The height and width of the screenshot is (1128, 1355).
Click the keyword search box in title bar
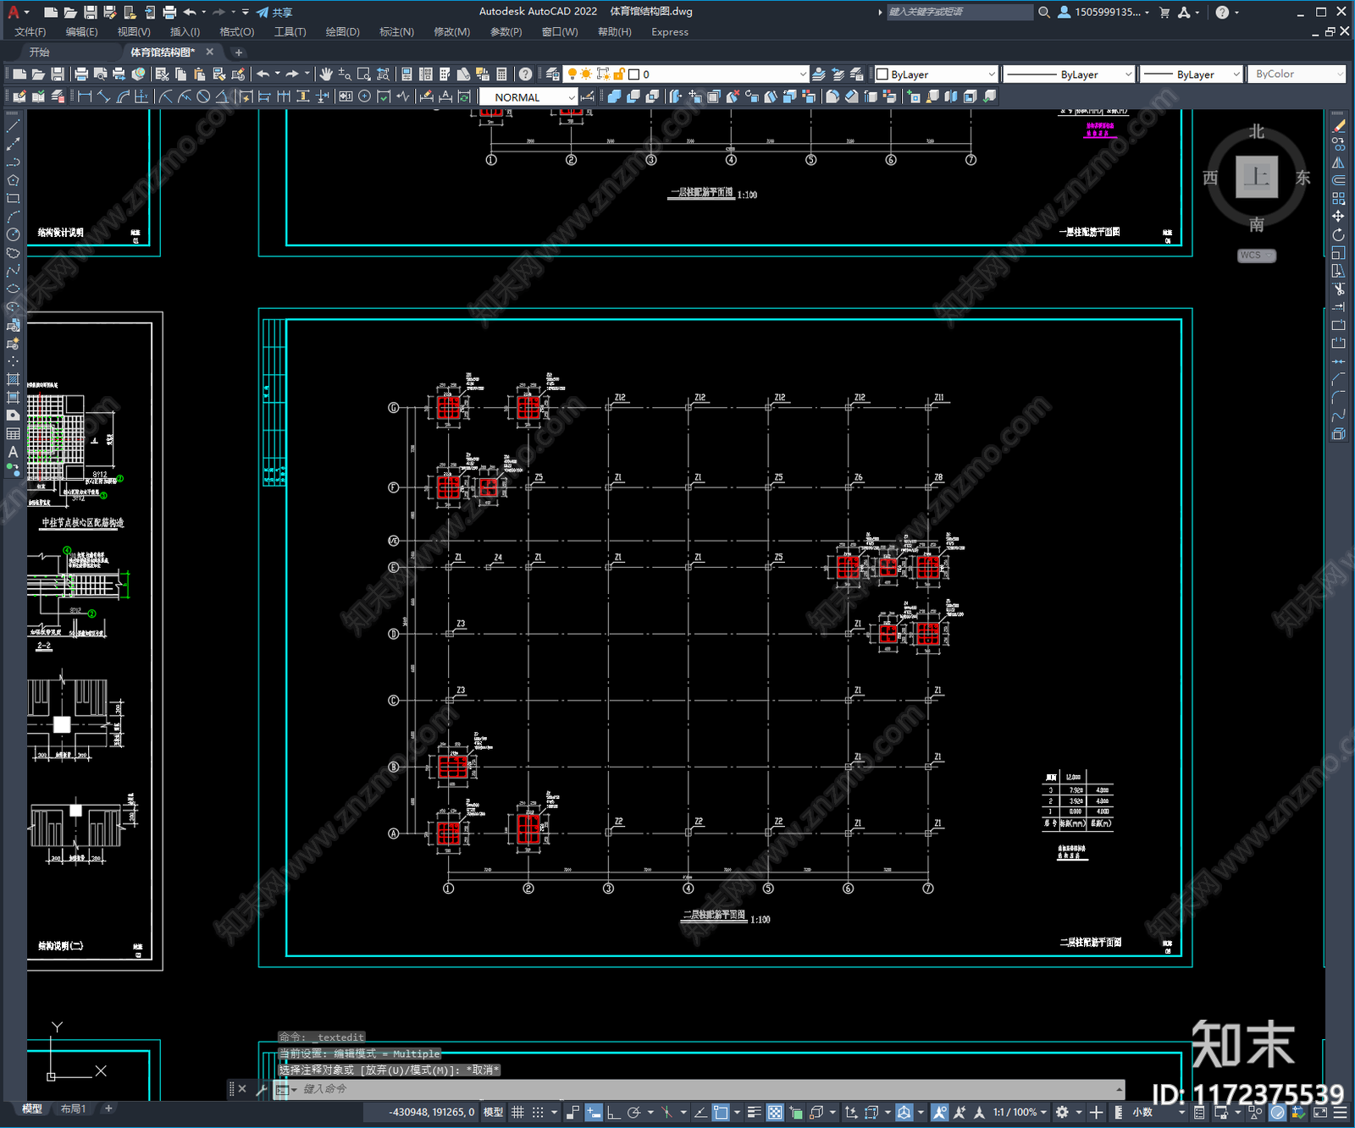point(960,12)
